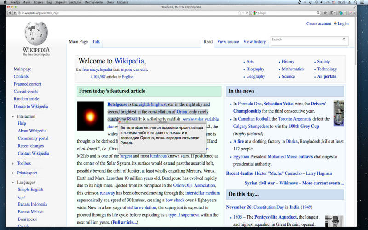Viewport: 368px width, 230px height.
Task: Open the Правка menu
Action: (x=38, y=2)
